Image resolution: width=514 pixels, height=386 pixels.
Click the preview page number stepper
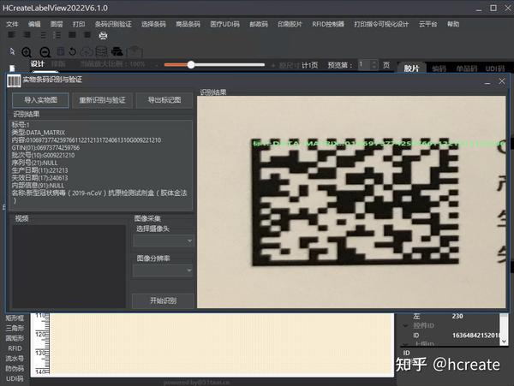click(374, 64)
